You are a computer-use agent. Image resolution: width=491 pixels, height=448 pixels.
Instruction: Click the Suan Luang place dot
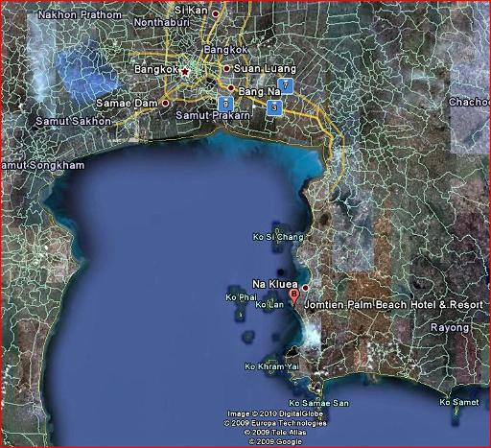pyautogui.click(x=226, y=68)
